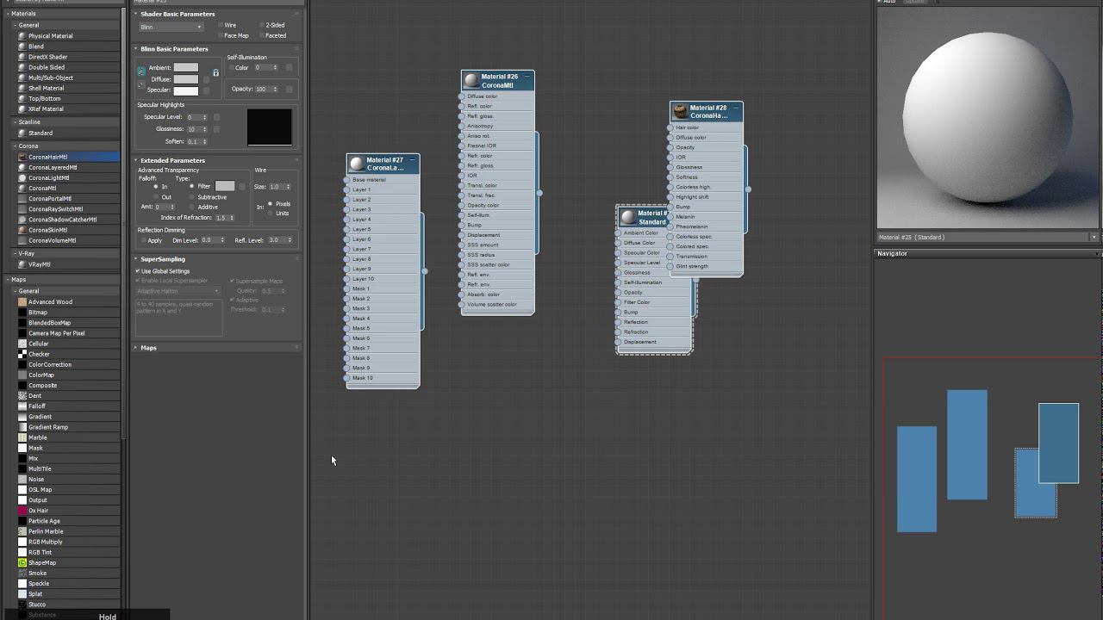Click the Ambient-Diffuse color lock icon
Screen dimensions: 1103x620
(x=215, y=73)
